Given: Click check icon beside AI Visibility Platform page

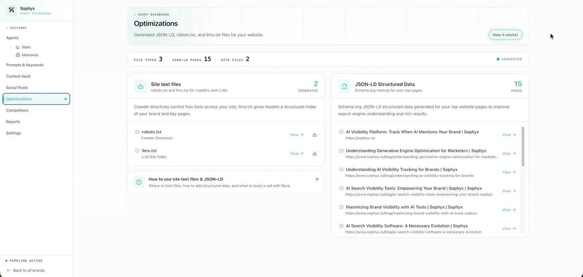Looking at the screenshot, I should click(x=341, y=132).
